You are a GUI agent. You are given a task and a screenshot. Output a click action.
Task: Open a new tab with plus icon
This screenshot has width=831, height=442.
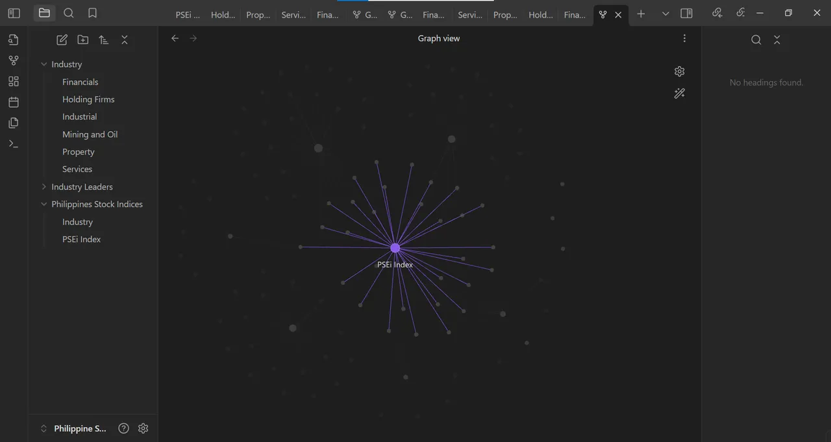point(641,14)
